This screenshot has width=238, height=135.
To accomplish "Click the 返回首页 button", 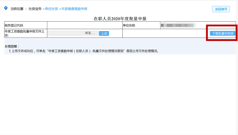I will tap(221, 9).
